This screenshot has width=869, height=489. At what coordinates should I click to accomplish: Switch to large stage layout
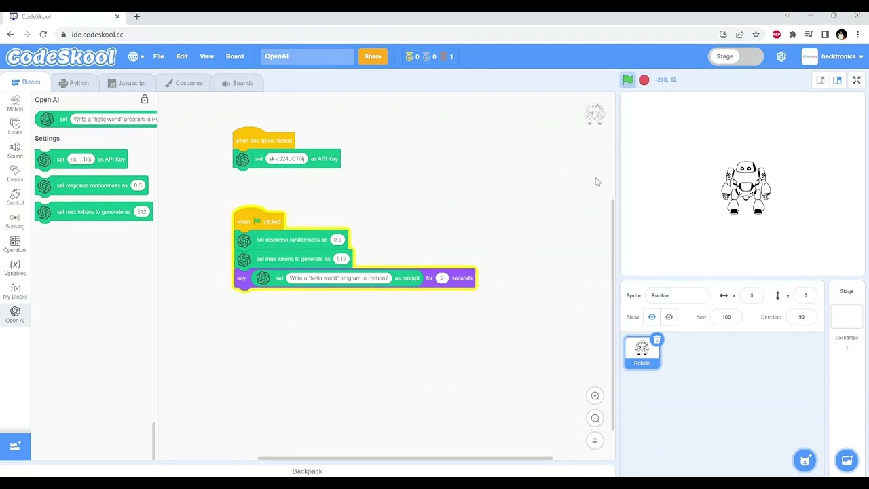click(x=837, y=80)
